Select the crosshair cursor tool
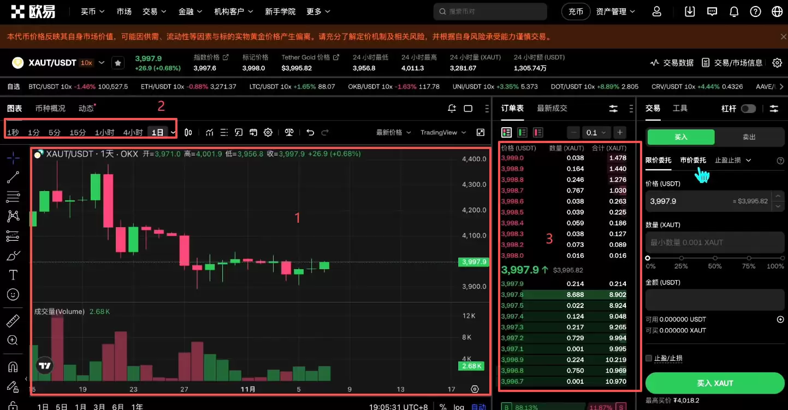 (13, 157)
